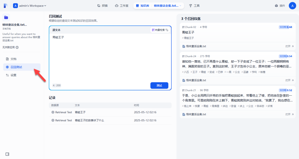Screen dimensions: 299x159
Task: Click the #卧室 keyword tag
Action: [x=233, y=106]
